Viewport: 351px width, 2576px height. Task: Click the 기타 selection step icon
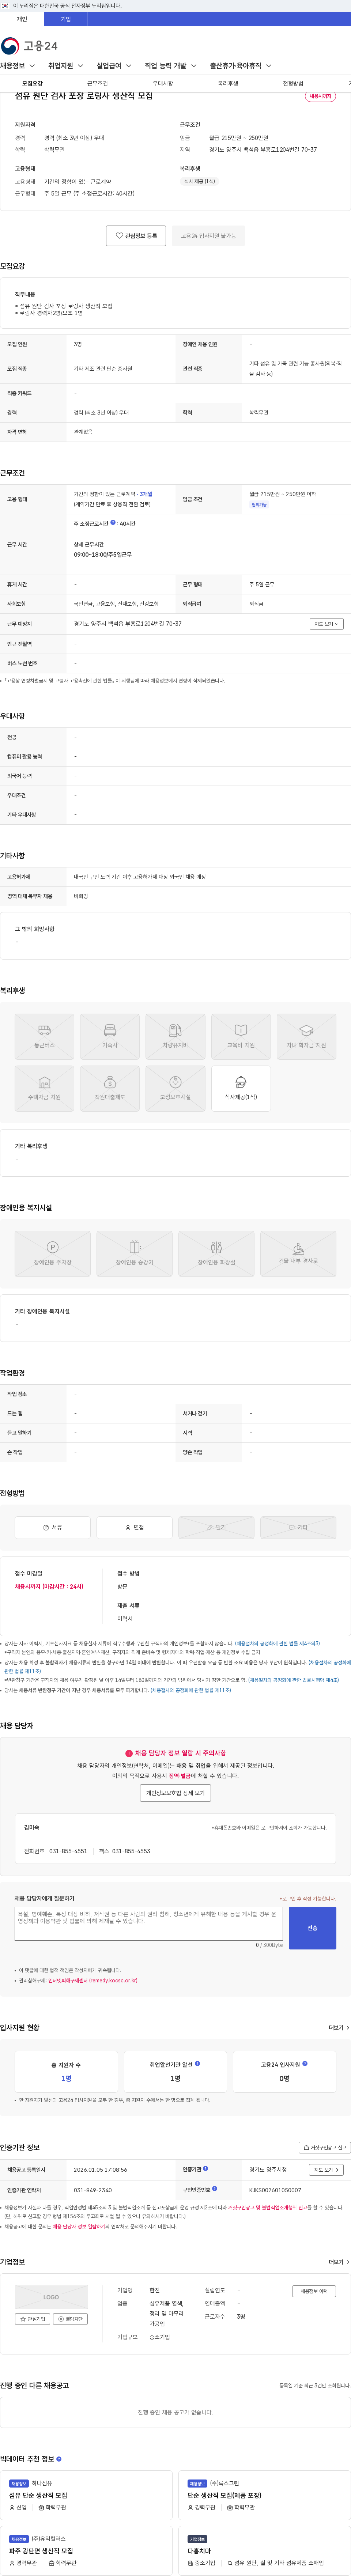point(298,1527)
